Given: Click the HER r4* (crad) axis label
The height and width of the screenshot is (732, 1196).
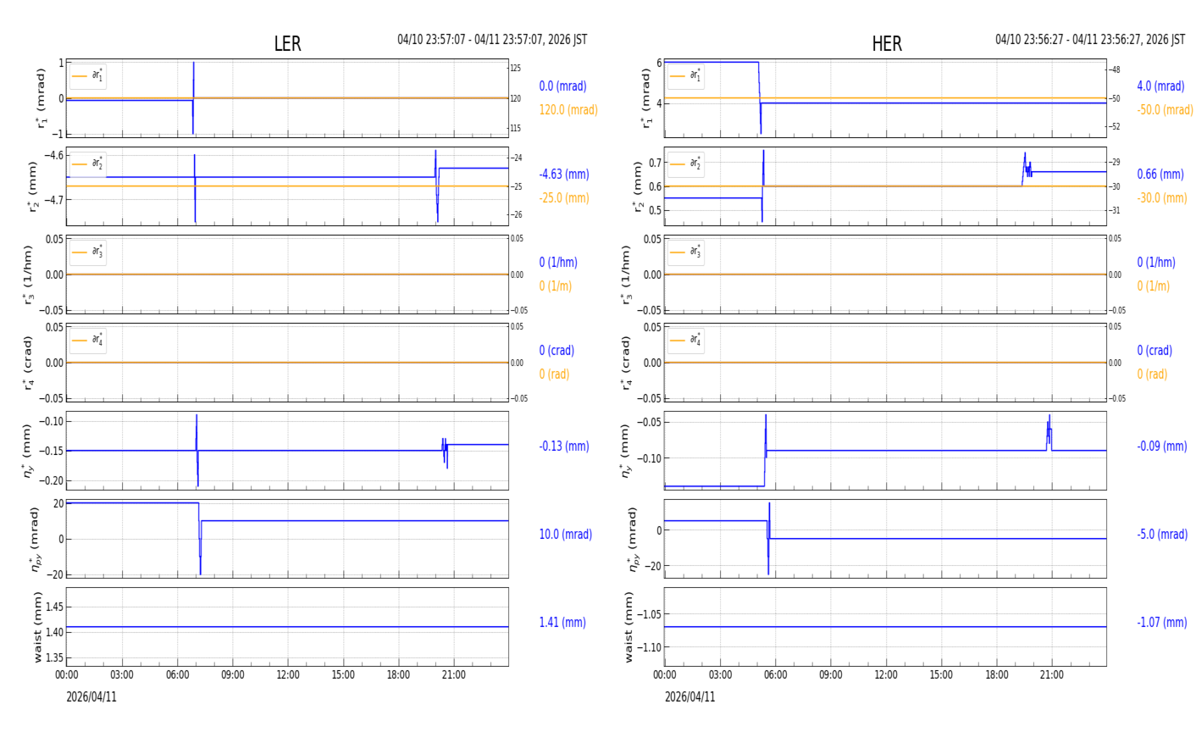Looking at the screenshot, I should coord(627,363).
